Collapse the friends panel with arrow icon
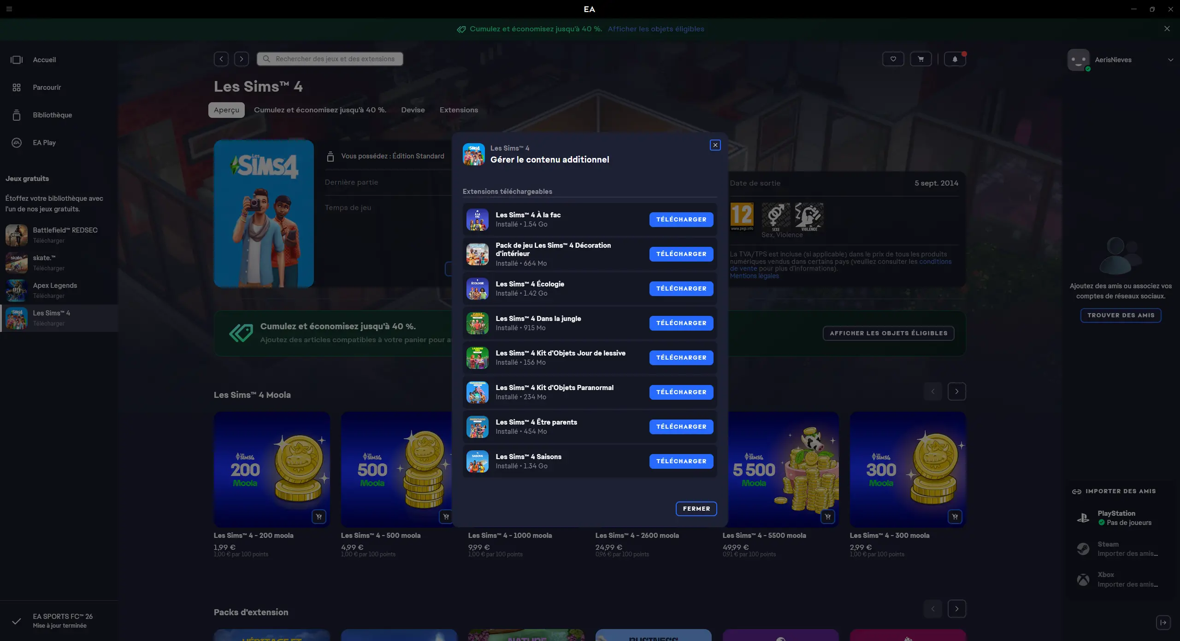 coord(1163,623)
